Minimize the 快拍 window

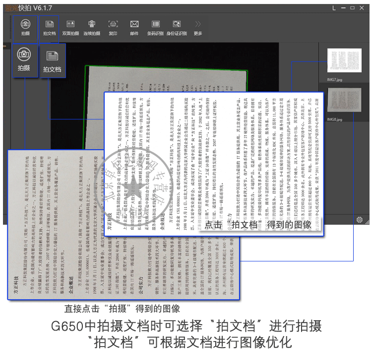344,7
